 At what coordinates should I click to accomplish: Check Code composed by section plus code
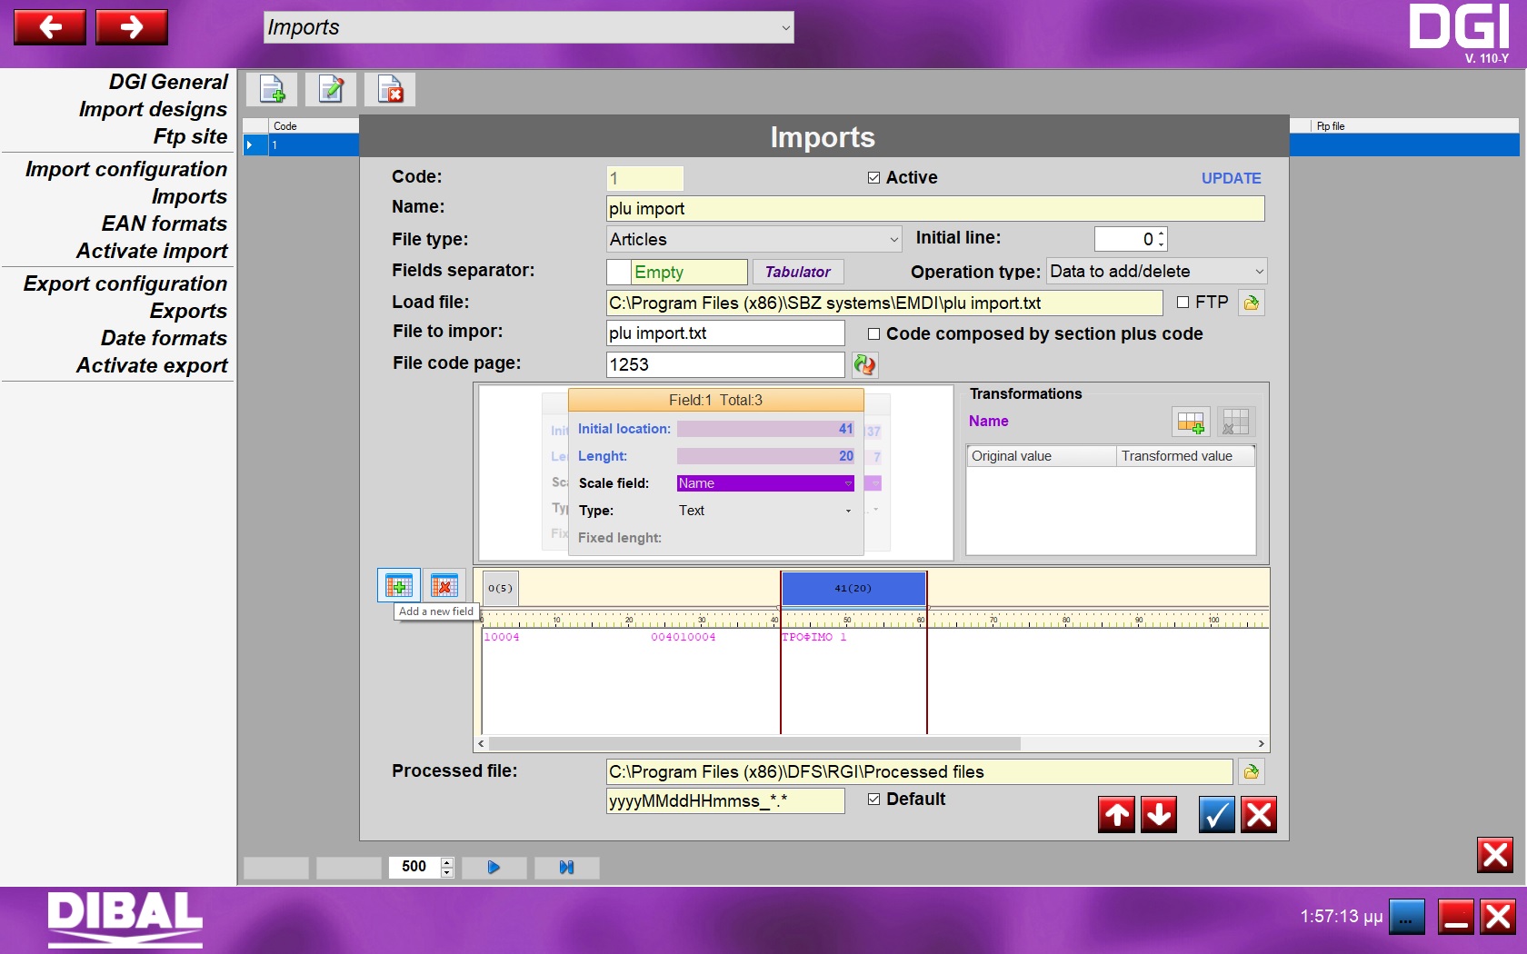873,334
